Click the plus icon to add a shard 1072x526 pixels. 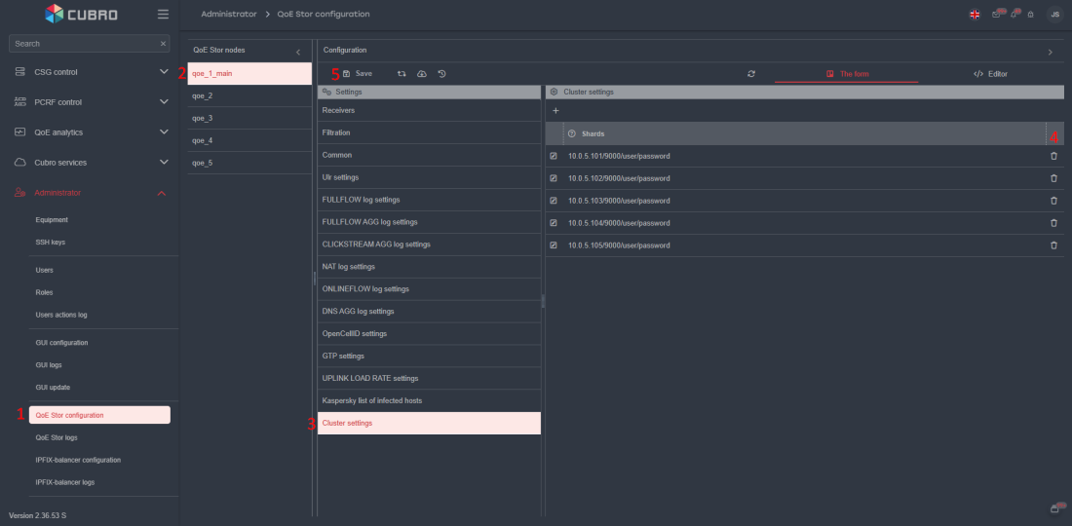click(x=555, y=111)
